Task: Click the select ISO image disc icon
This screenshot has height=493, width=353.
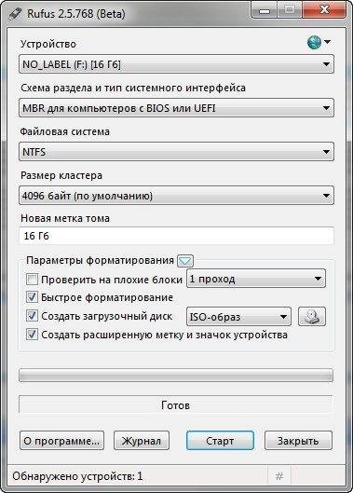Action: click(x=312, y=316)
